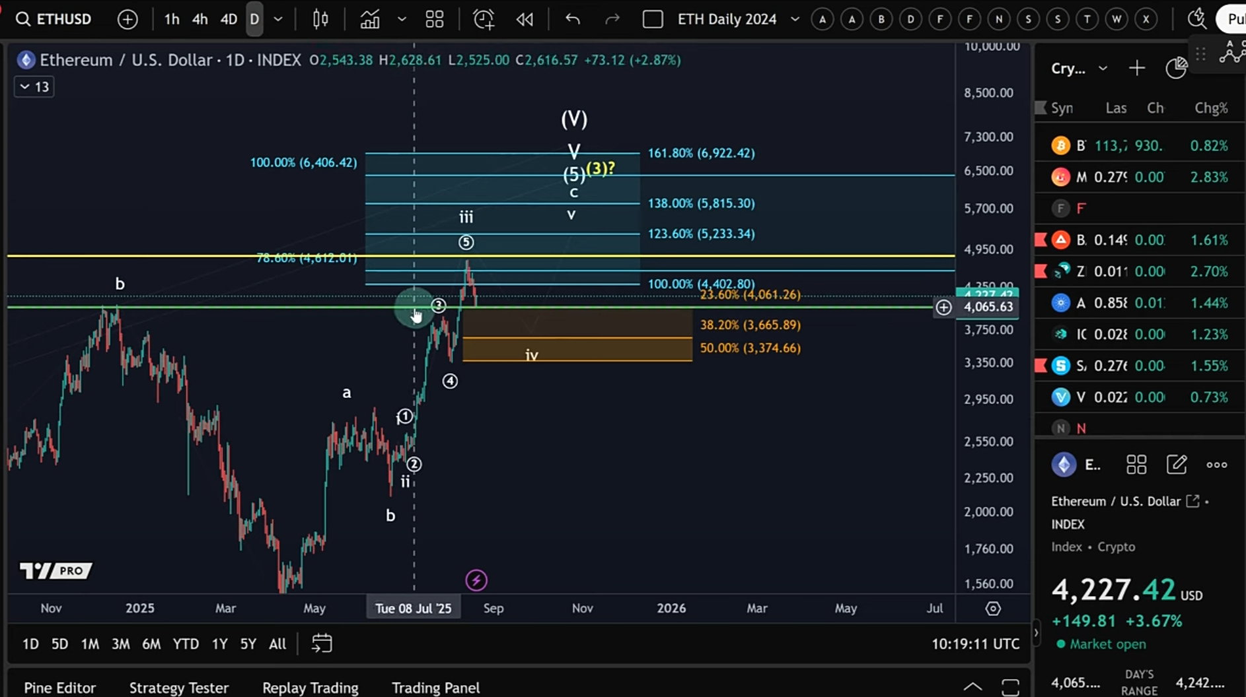
Task: Switch to the 4h timeframe
Action: (x=200, y=19)
